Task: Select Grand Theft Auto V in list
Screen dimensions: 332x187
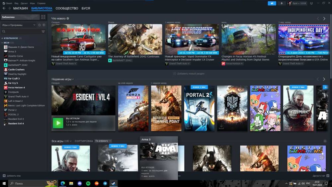Action: 18,97
